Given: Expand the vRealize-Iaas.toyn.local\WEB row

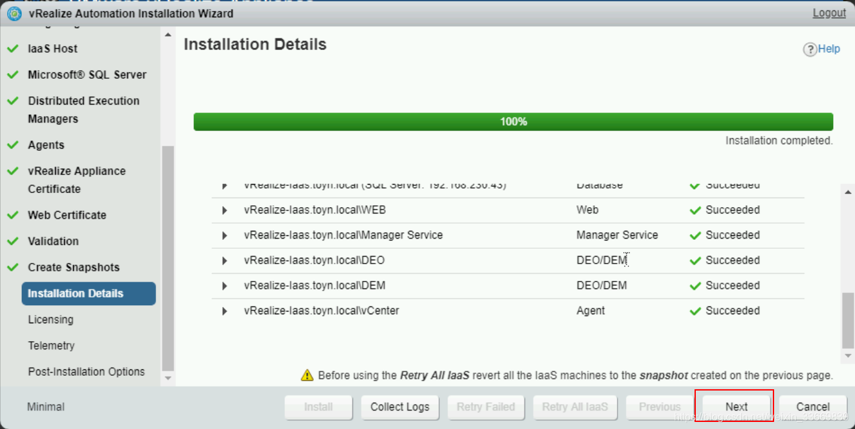Looking at the screenshot, I should point(225,210).
